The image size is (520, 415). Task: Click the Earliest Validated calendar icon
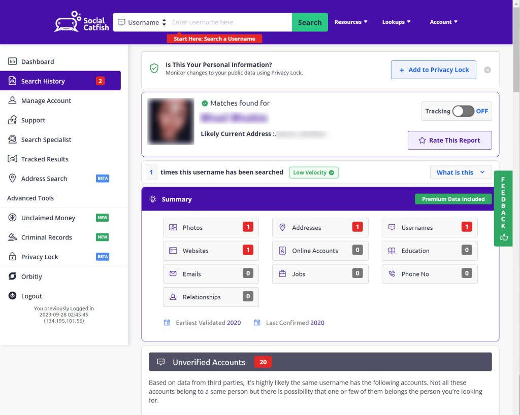pyautogui.click(x=167, y=323)
